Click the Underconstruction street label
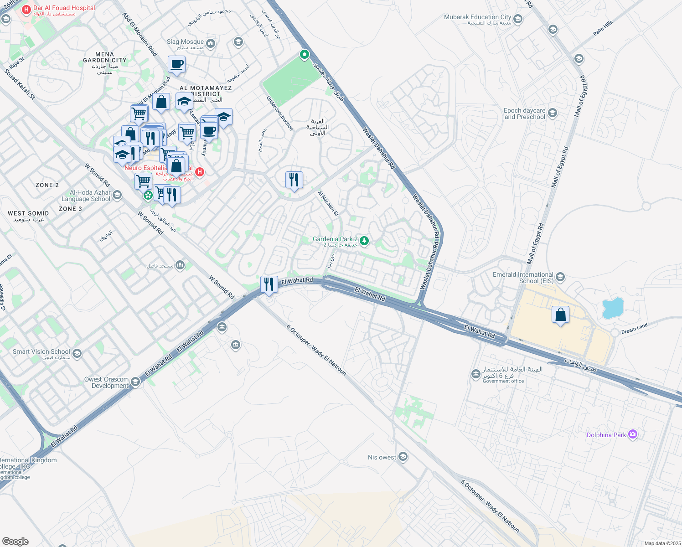Image resolution: width=682 pixels, height=547 pixels. 279,113
